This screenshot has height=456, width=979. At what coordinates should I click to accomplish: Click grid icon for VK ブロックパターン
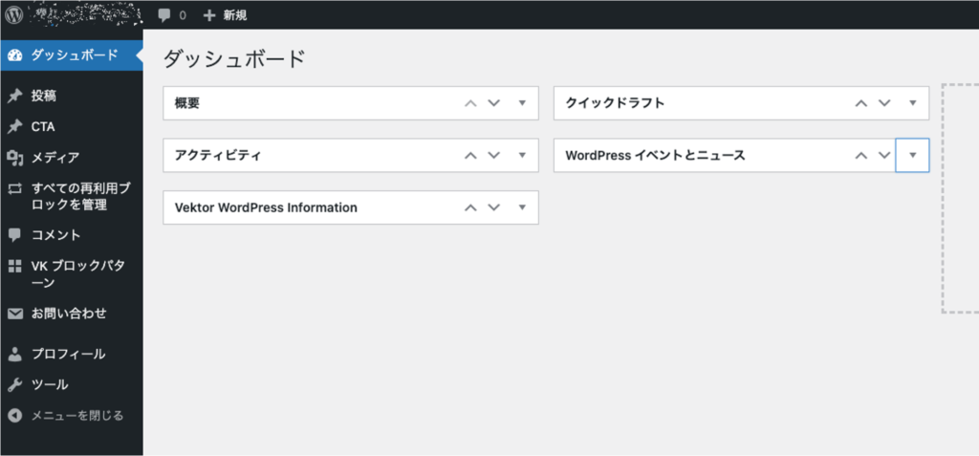pyautogui.click(x=15, y=267)
